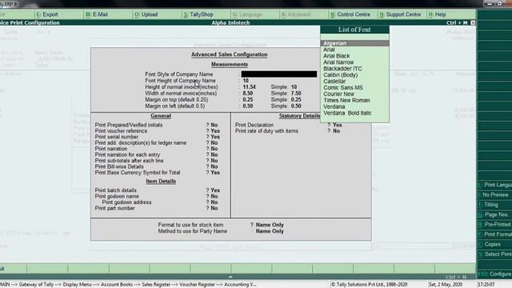The height and width of the screenshot is (288, 512).
Task: Edit height of normal invoice value 11.54
Action: pos(249,87)
